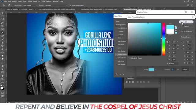Select the H hue radio button
Viewport: 196px width, 110px height.
167,42
